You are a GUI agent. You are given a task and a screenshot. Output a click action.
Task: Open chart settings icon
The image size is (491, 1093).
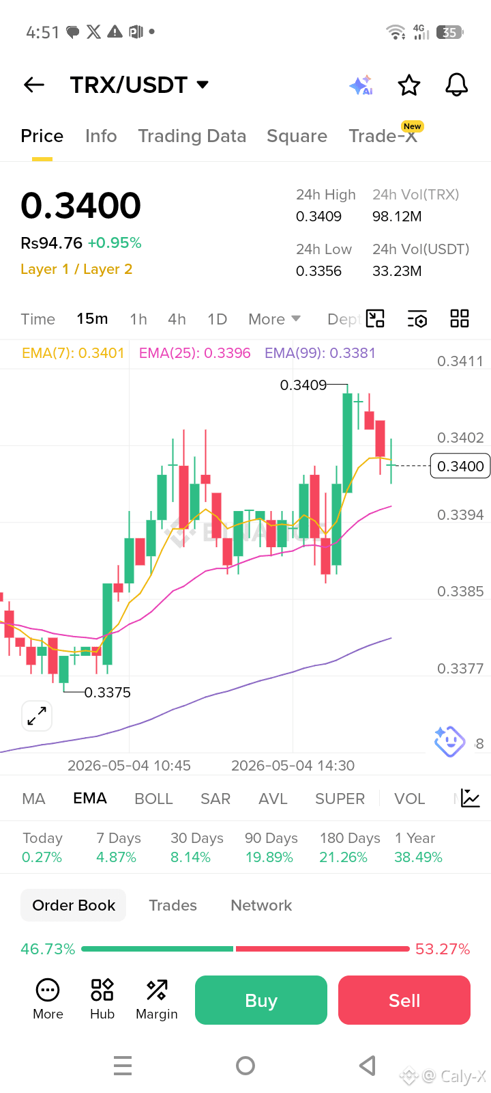[417, 319]
